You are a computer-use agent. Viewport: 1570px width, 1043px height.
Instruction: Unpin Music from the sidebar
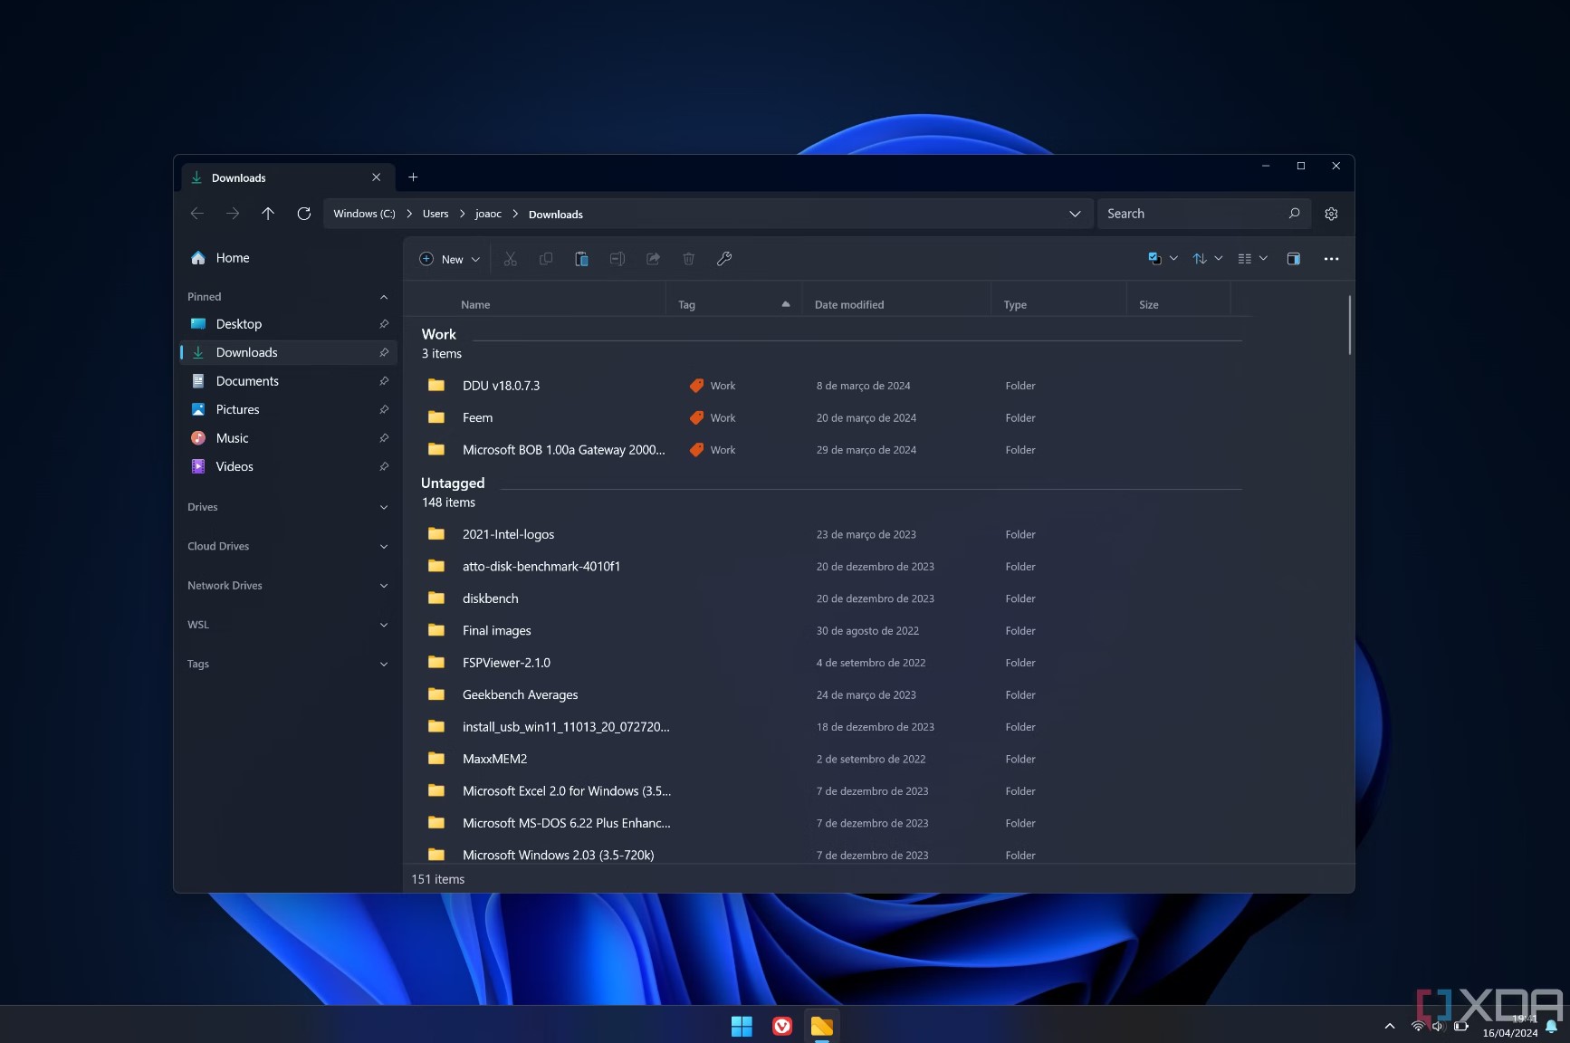[384, 438]
